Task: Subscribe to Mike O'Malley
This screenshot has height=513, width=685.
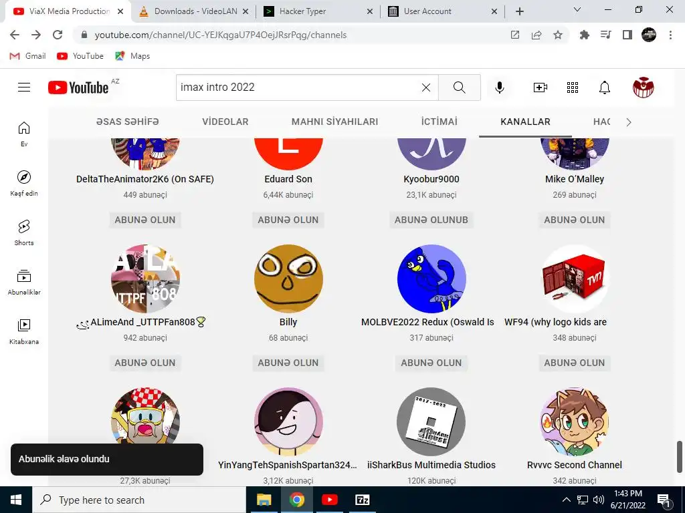Action: click(575, 220)
